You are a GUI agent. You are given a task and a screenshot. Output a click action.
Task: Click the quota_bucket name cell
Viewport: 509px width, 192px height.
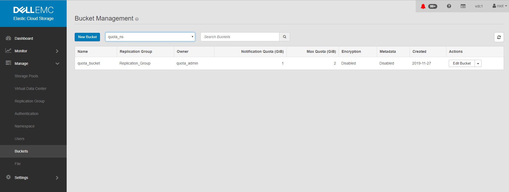point(89,63)
